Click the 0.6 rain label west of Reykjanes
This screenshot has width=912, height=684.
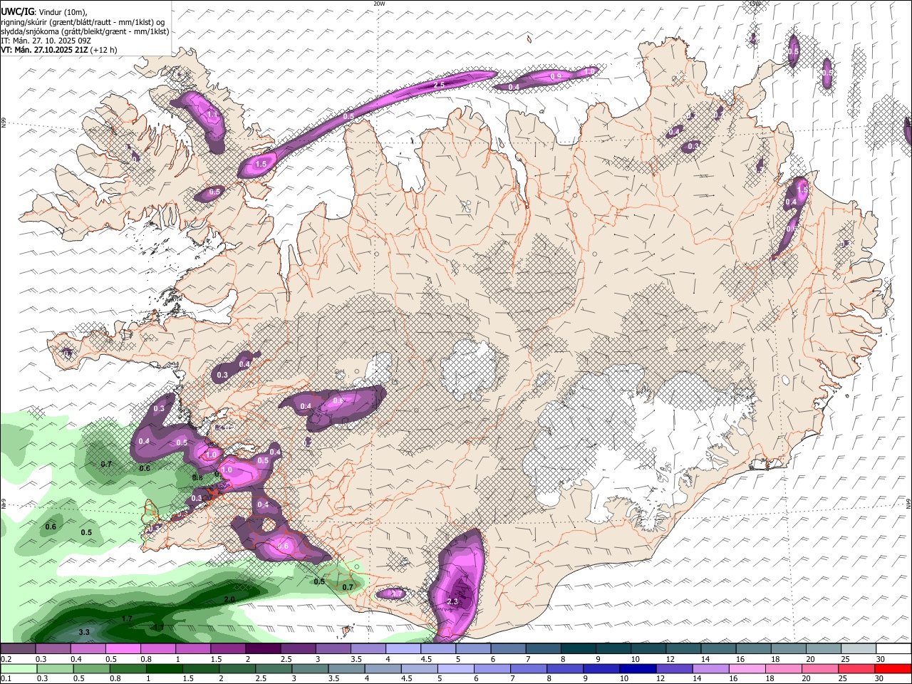[51, 527]
